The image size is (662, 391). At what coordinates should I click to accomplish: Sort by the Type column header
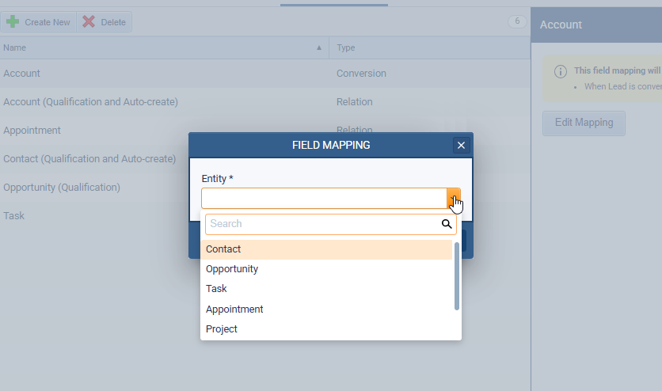[x=346, y=47]
